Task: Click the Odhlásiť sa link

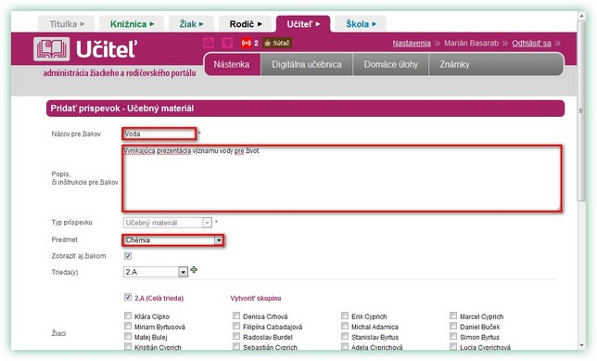Action: [531, 43]
